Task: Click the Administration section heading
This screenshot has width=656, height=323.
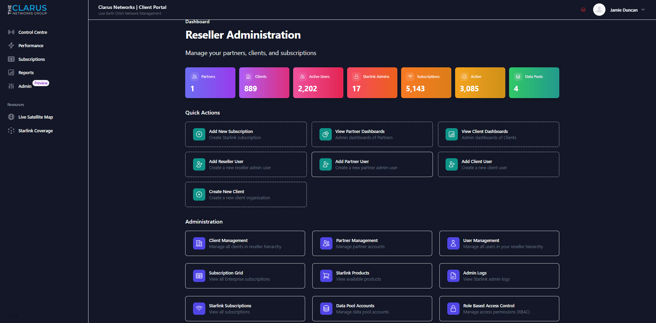Action: 204,221
